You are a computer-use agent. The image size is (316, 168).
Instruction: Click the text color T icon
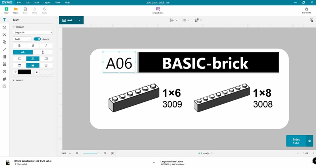[x=15, y=72]
